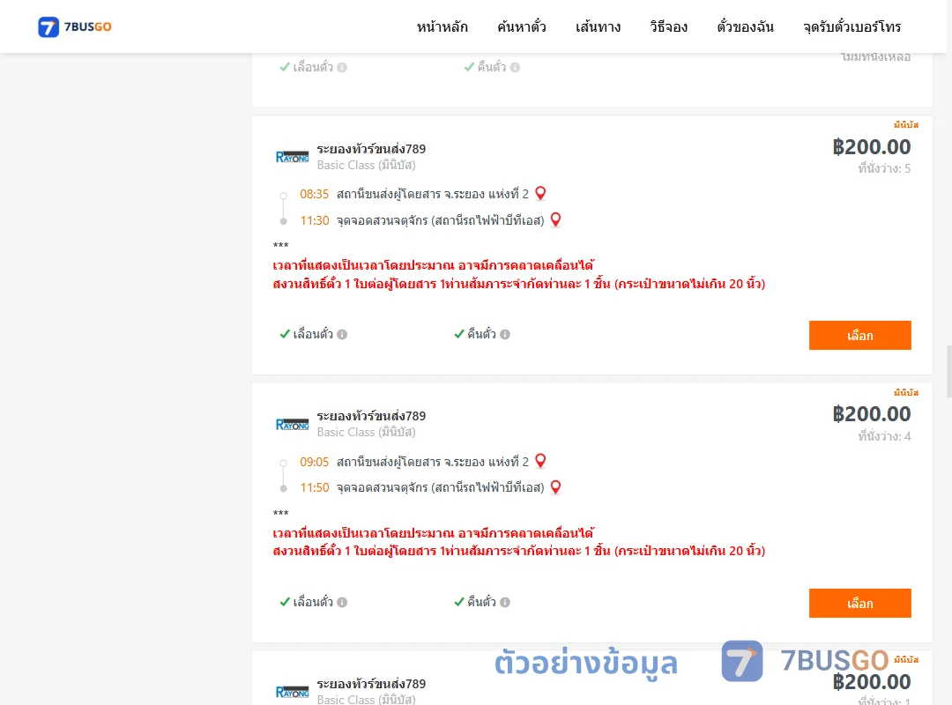Click the 08:35 departure time

coord(314,194)
